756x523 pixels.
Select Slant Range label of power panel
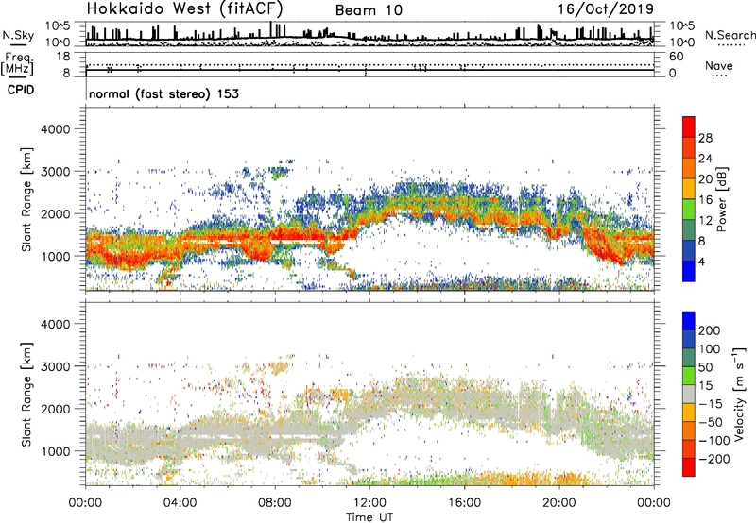tap(26, 199)
